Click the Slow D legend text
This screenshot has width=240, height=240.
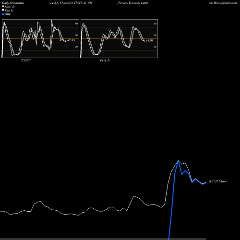pyautogui.click(x=10, y=7)
